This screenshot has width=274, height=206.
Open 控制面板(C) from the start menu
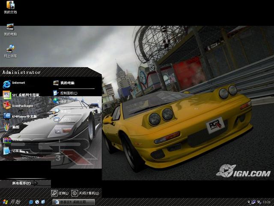(x=68, y=93)
